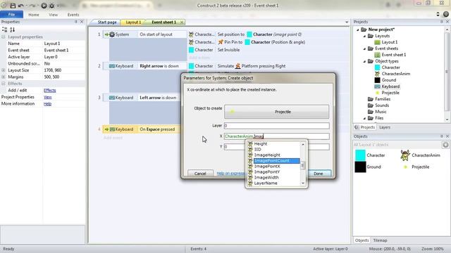Switch to the Layers tab
Viewport: 451px width, 253px height.
pos(385,127)
